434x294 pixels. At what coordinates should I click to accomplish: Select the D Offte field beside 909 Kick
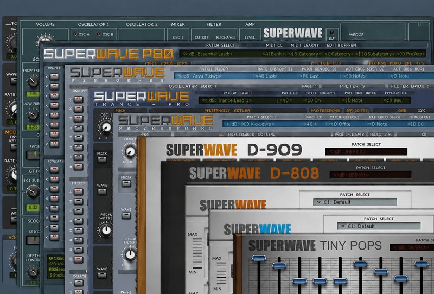click(x=344, y=124)
